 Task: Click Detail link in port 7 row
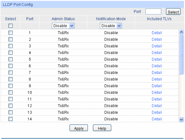[157, 72]
